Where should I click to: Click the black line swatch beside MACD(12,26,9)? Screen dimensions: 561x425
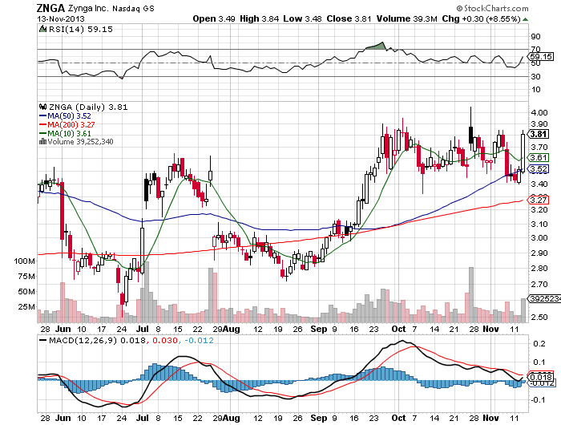click(x=42, y=340)
